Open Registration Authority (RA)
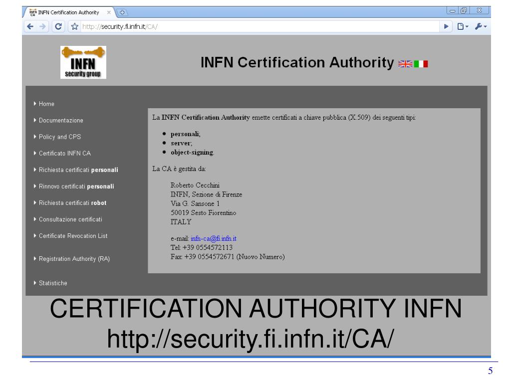The image size is (511, 383). click(x=74, y=259)
